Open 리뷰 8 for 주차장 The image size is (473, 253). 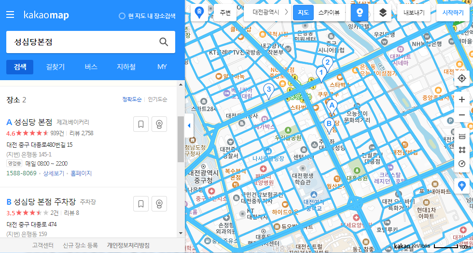pos(71,213)
